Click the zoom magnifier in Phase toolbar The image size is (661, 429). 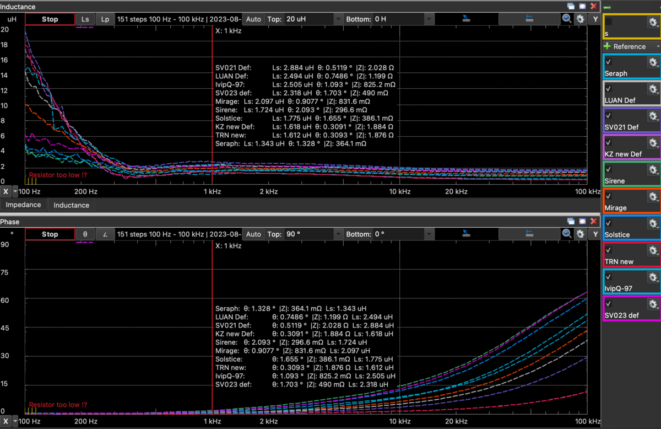567,234
